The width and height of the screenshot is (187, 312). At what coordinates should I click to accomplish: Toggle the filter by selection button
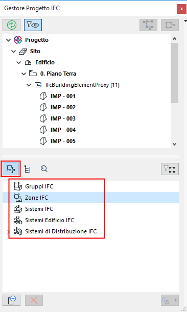[170, 169]
